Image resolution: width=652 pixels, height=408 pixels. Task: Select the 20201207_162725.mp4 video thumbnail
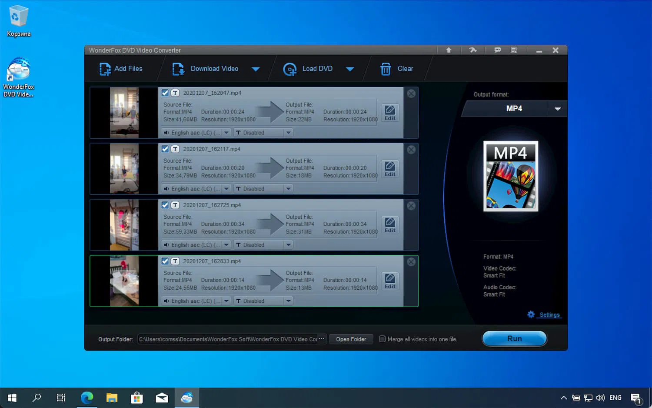point(124,225)
